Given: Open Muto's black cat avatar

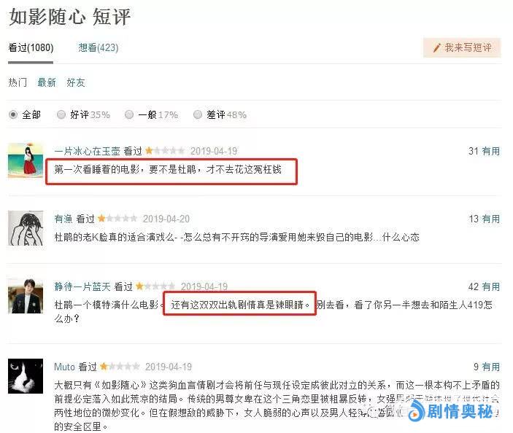Looking at the screenshot, I should (26, 376).
